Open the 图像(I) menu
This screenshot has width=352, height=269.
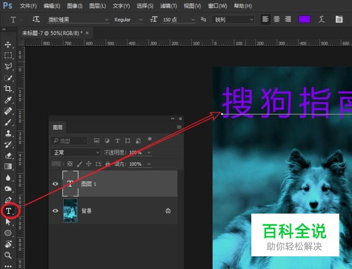pos(75,6)
